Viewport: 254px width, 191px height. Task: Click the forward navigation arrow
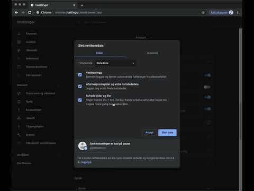[23, 13]
